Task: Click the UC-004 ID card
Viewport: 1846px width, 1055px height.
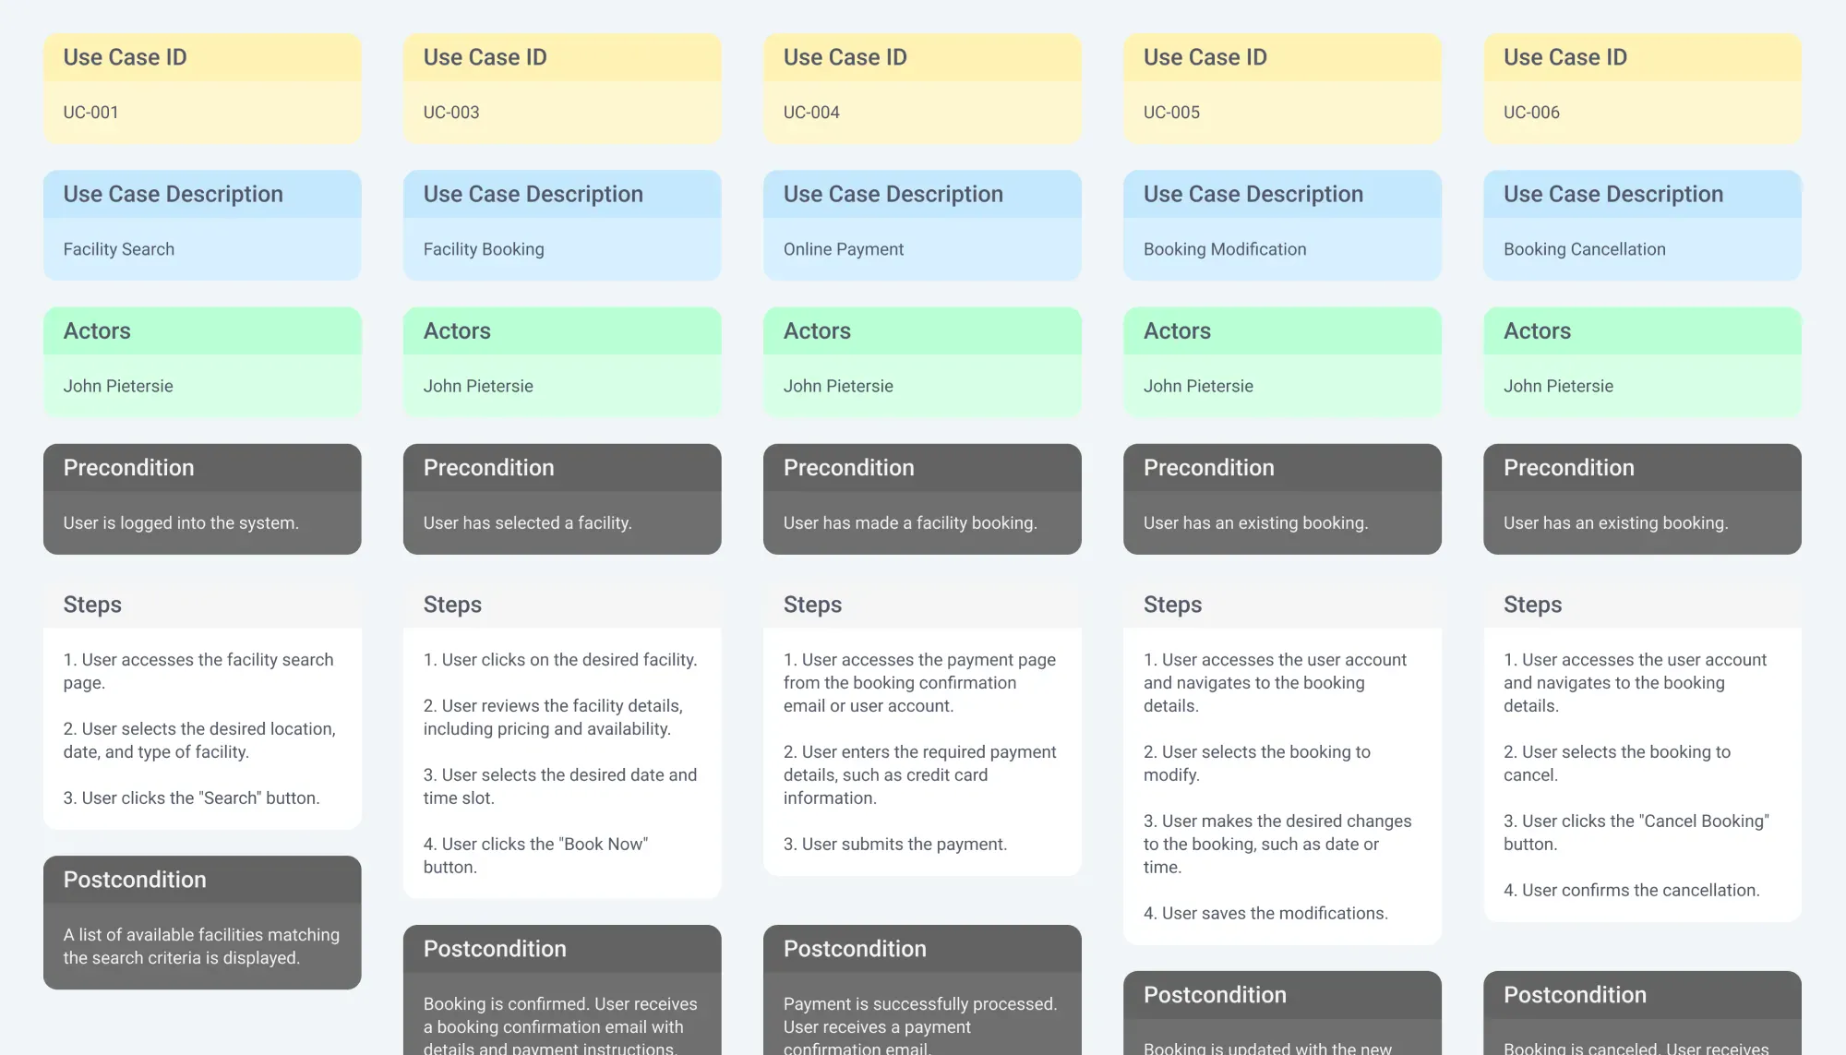Action: pos(922,89)
